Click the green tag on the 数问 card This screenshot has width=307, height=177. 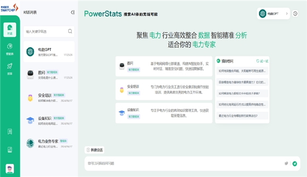click(134, 70)
